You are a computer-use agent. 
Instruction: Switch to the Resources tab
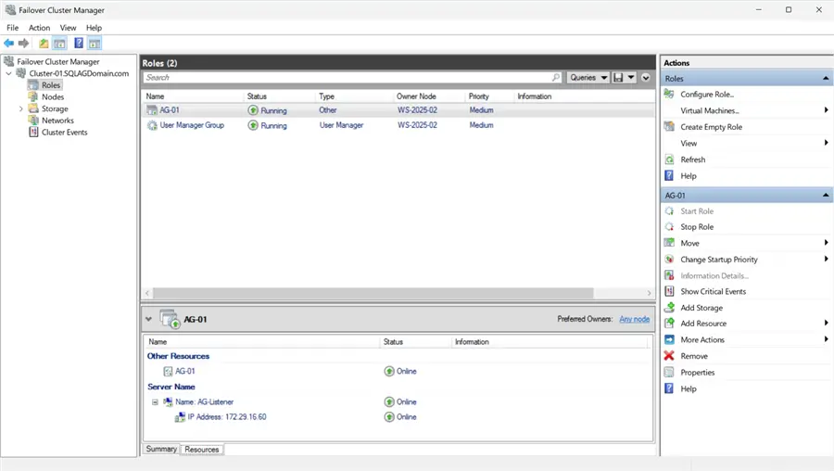pyautogui.click(x=202, y=450)
